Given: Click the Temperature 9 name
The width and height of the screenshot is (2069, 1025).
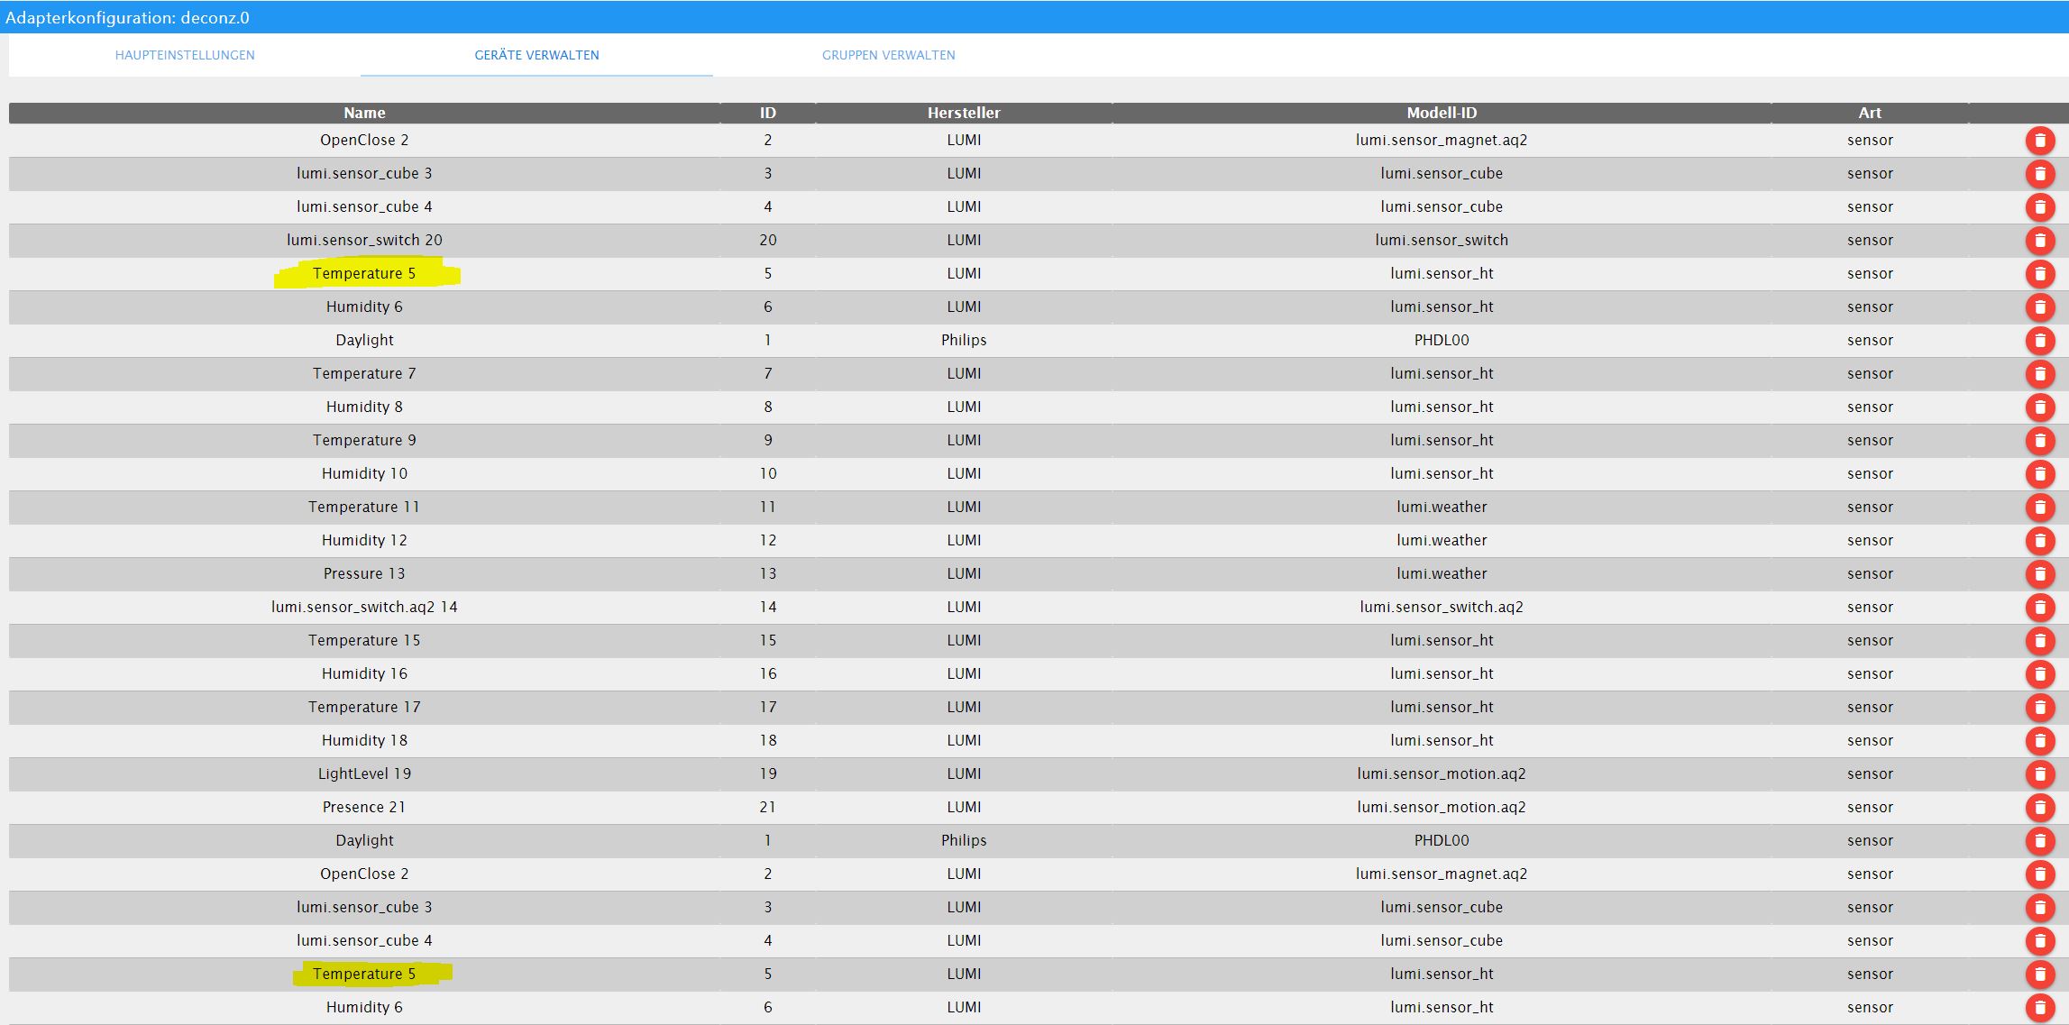Looking at the screenshot, I should click(x=364, y=440).
